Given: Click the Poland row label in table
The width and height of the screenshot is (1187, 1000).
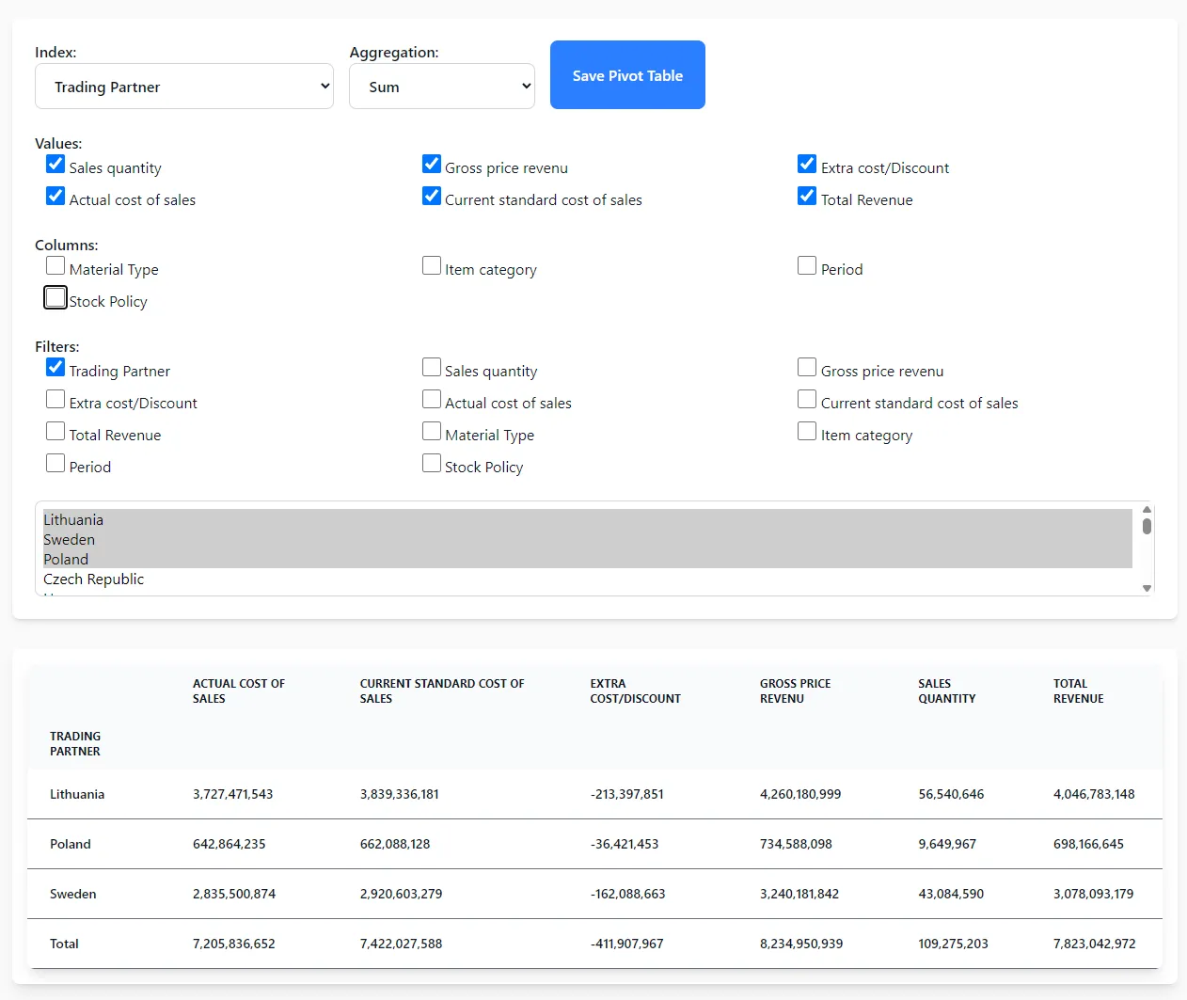Looking at the screenshot, I should point(71,844).
